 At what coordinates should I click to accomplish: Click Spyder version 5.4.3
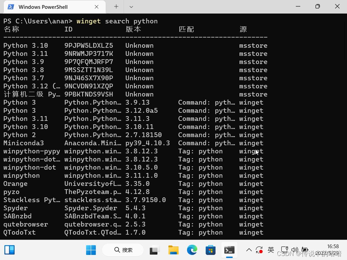(136, 208)
